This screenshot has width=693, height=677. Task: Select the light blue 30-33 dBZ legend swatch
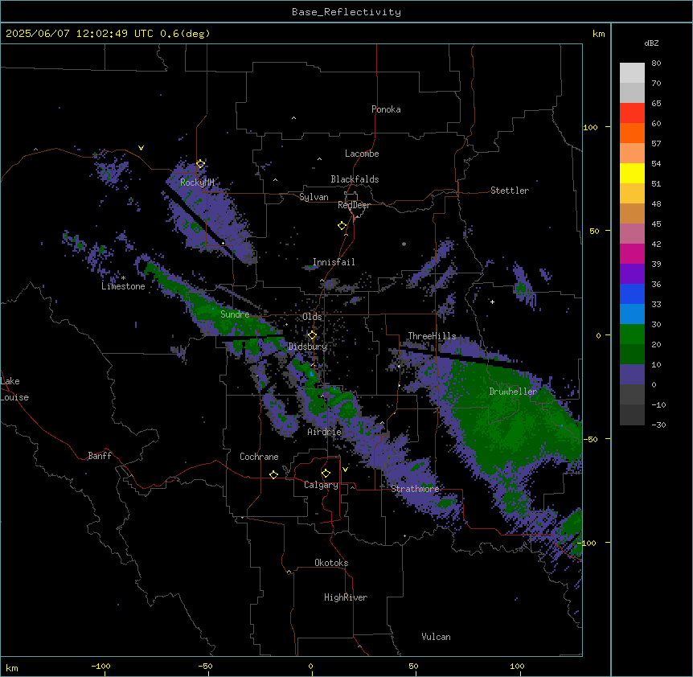[632, 314]
